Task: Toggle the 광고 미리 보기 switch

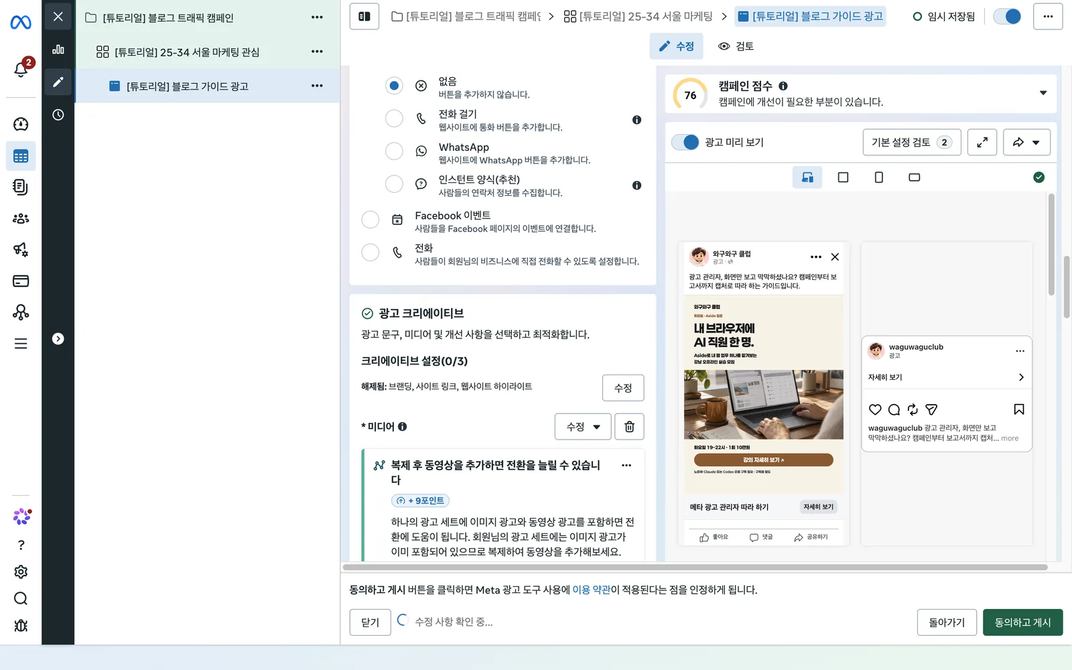Action: point(685,142)
